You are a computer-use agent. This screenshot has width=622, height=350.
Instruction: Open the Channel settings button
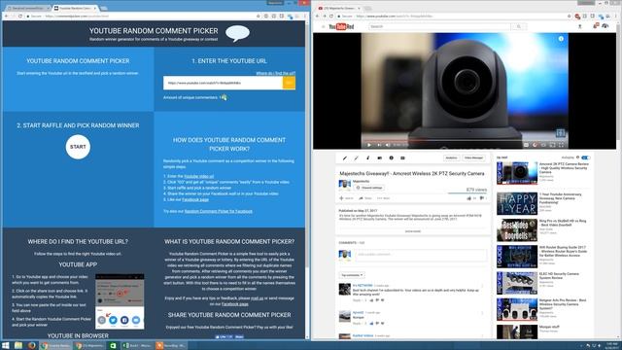(369, 188)
